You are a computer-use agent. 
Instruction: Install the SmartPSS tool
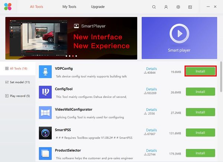(x=200, y=133)
